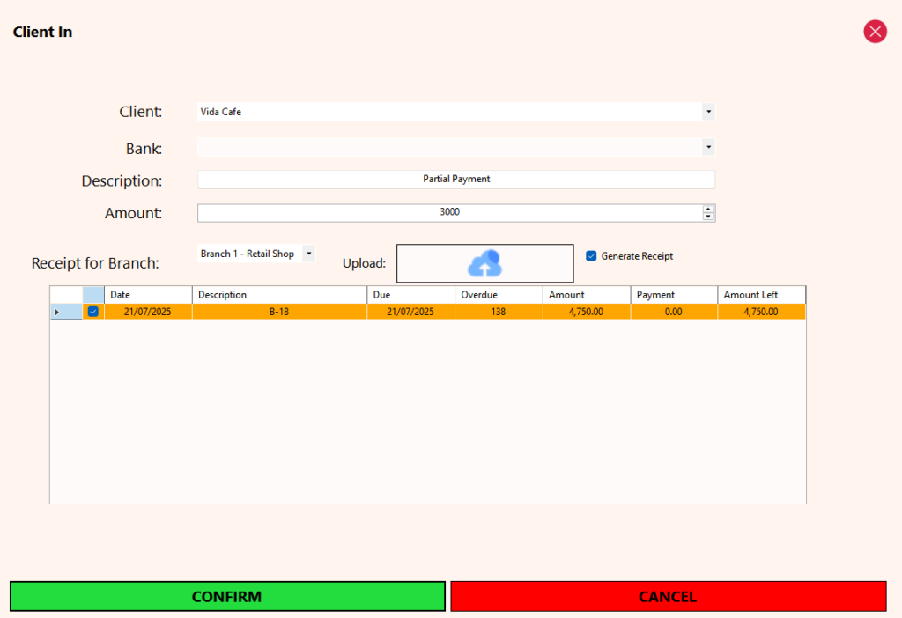
Task: Click the Amount Left column header
Action: tap(761, 294)
